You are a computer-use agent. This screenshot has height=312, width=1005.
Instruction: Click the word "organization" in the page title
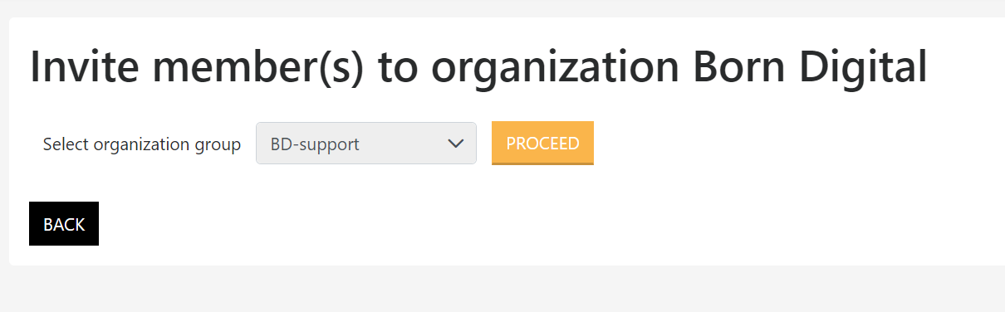[555, 68]
